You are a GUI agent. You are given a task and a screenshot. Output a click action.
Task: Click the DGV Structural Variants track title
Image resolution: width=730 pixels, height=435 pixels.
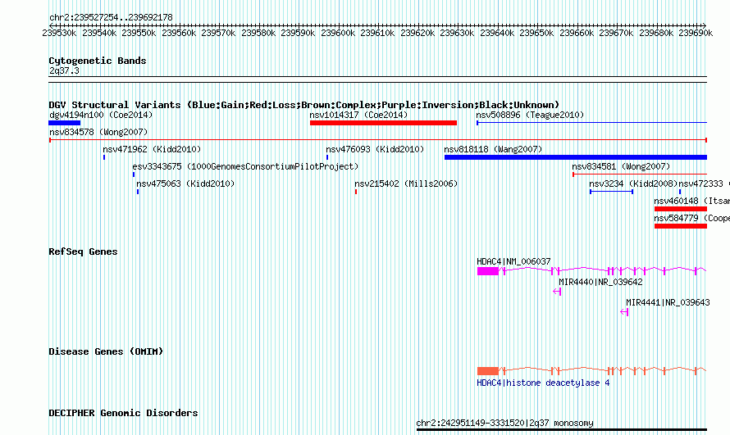tap(303, 105)
